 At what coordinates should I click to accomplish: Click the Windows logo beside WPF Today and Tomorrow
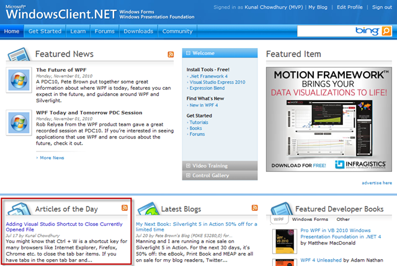tap(19, 122)
